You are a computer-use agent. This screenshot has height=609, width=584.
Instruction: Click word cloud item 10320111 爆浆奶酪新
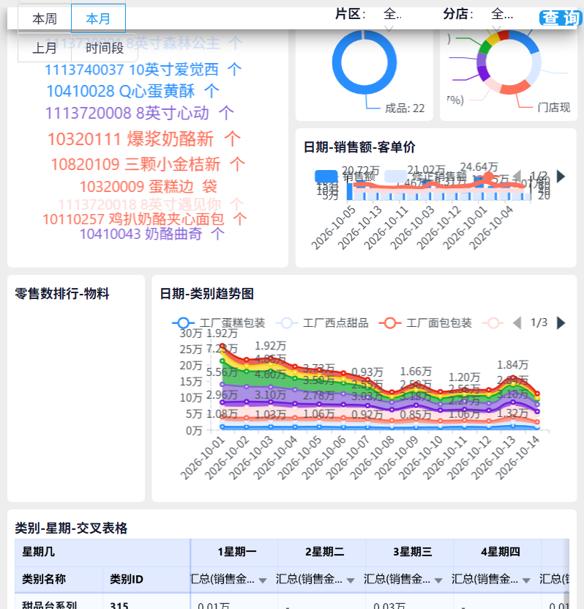[144, 139]
